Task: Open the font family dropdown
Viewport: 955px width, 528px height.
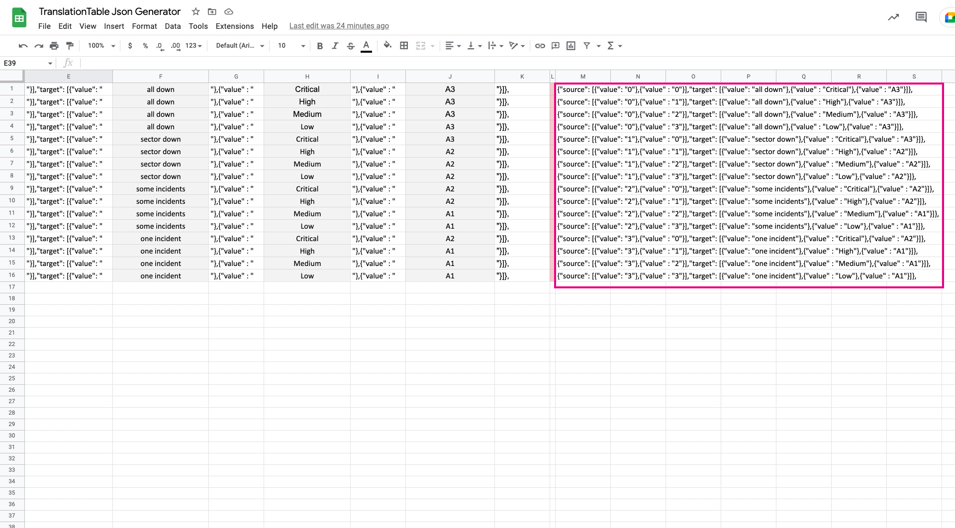Action: coord(240,46)
